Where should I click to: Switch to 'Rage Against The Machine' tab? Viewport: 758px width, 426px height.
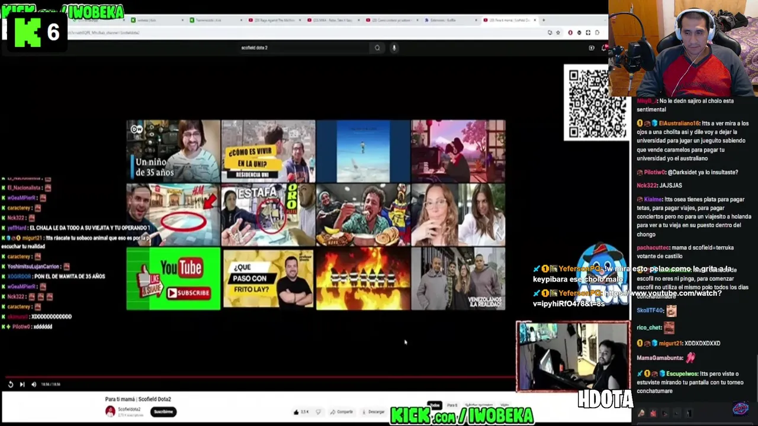[x=275, y=20]
